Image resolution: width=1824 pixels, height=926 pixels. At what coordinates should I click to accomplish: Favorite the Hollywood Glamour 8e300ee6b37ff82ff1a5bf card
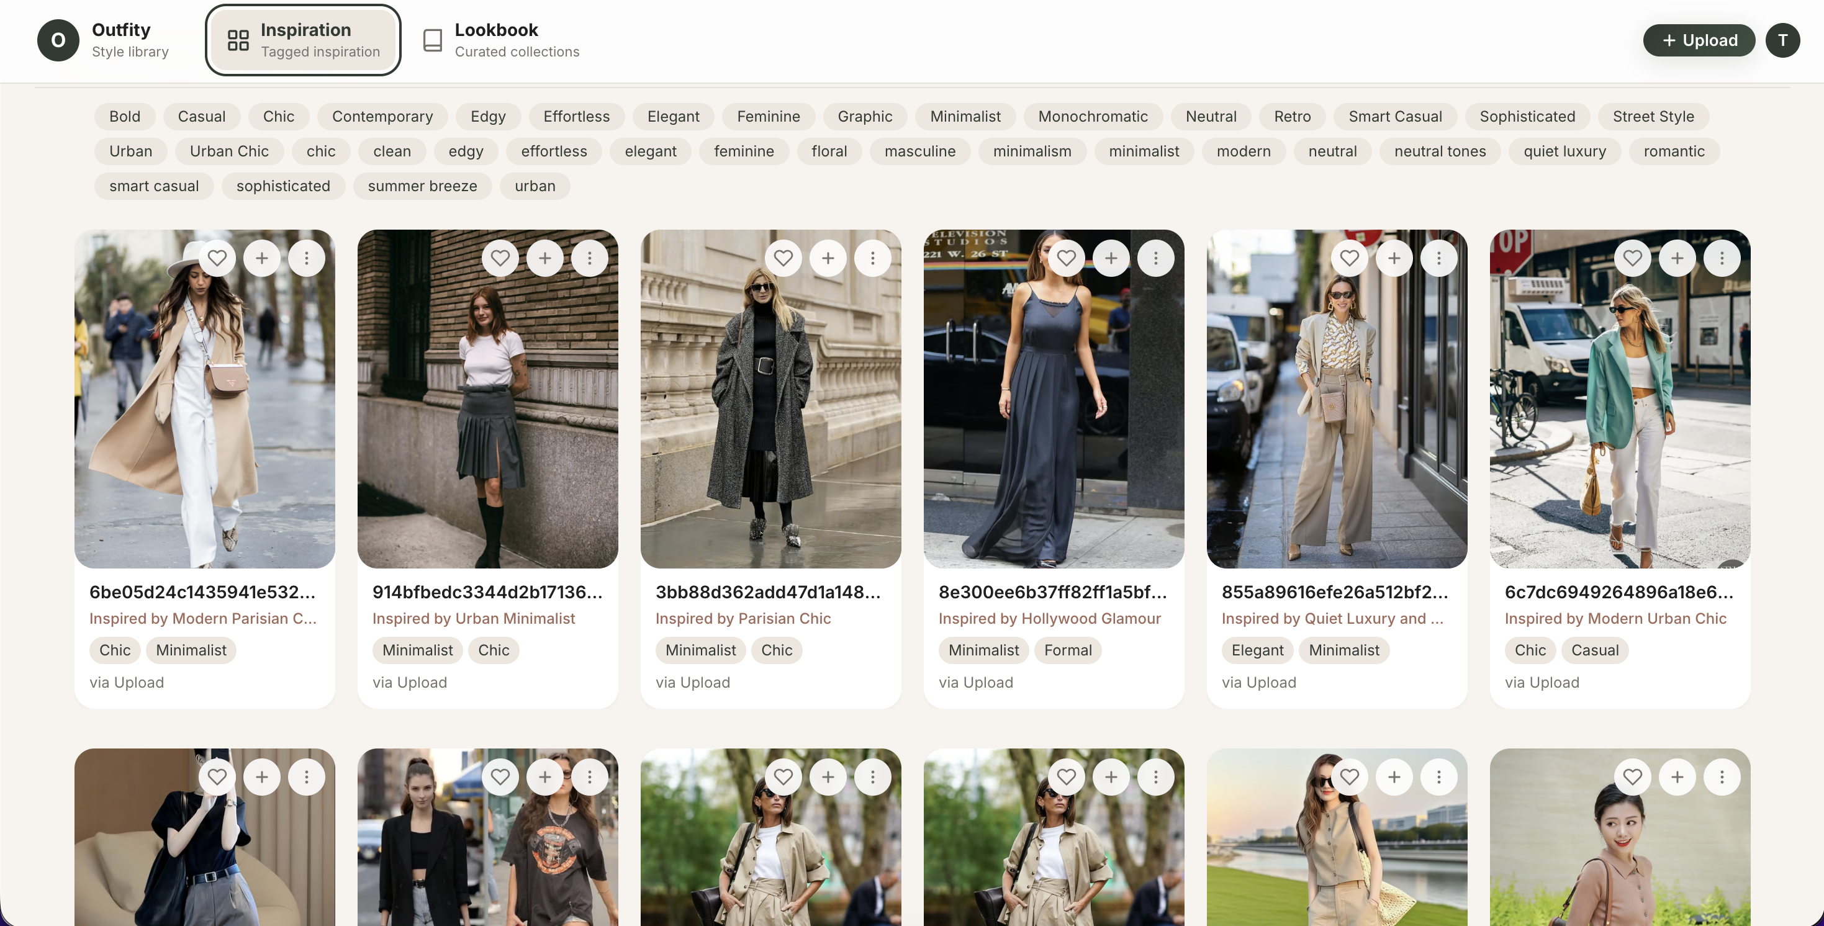(x=1067, y=258)
